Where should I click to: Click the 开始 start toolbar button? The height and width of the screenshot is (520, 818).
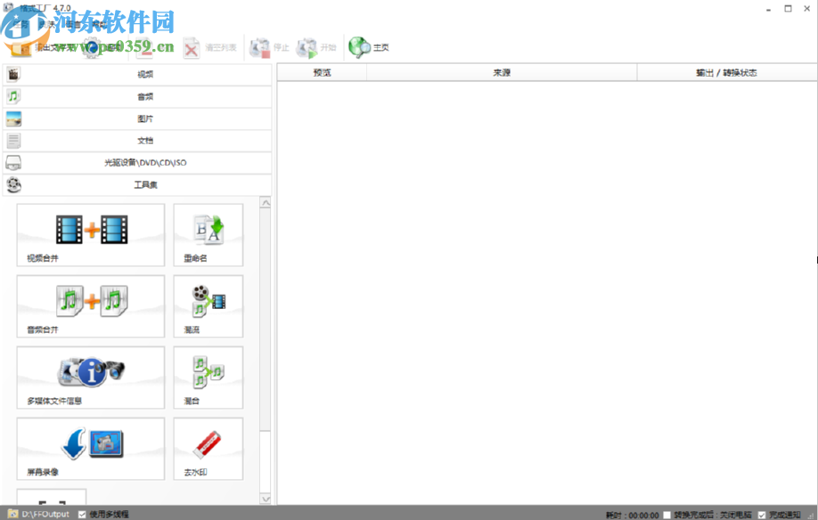tap(315, 48)
